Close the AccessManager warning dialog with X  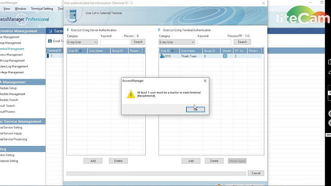click(205, 81)
